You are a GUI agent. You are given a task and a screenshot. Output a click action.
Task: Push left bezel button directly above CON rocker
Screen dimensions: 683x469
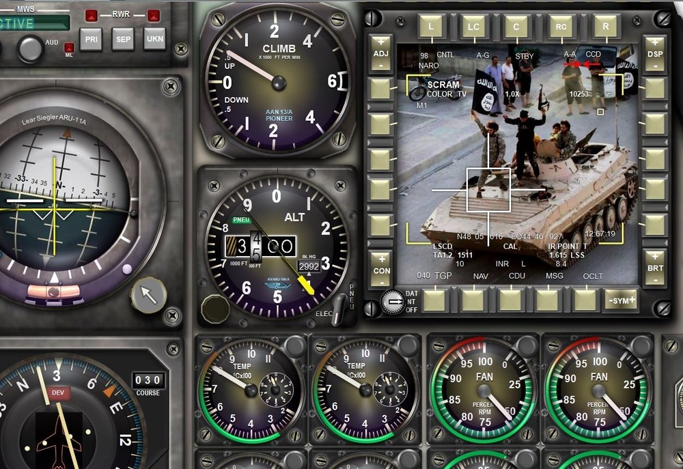pyautogui.click(x=380, y=225)
